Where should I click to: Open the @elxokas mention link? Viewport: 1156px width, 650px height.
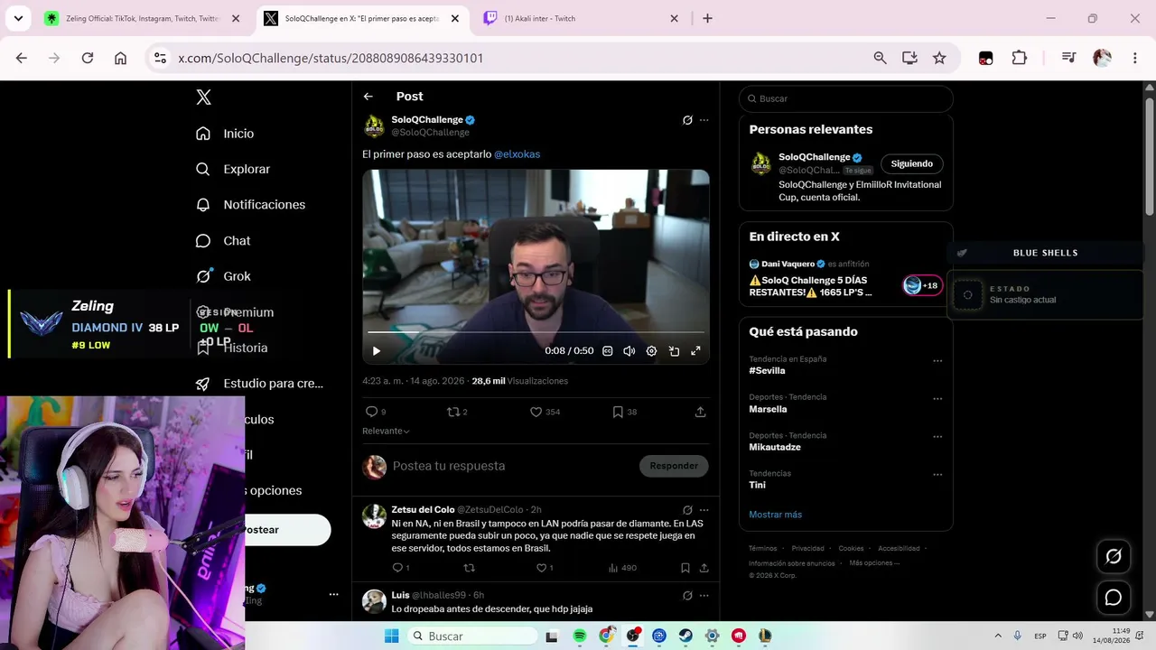tap(517, 154)
